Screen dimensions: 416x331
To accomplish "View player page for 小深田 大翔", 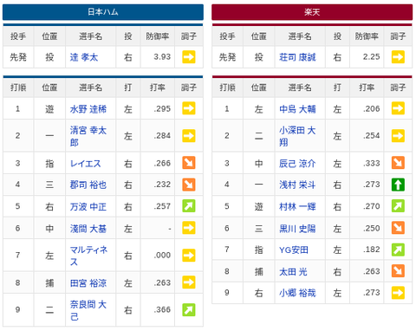I will tap(297, 136).
